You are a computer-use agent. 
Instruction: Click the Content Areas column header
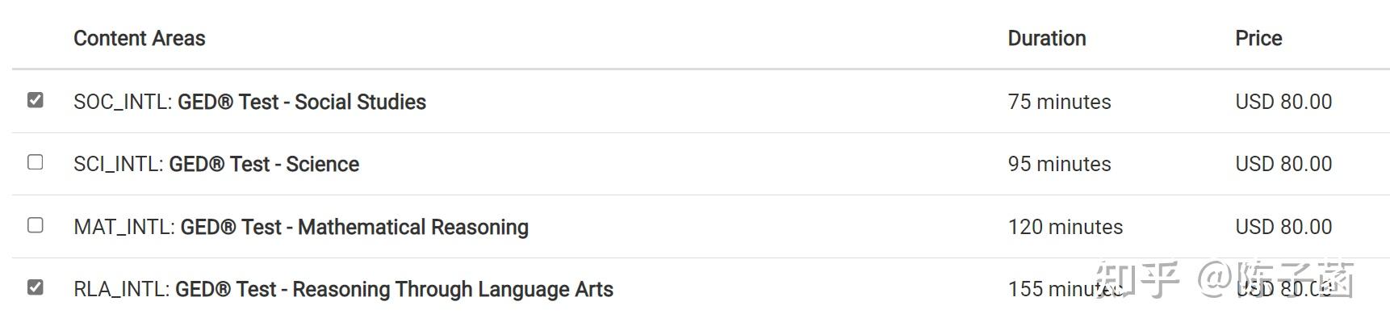click(139, 38)
